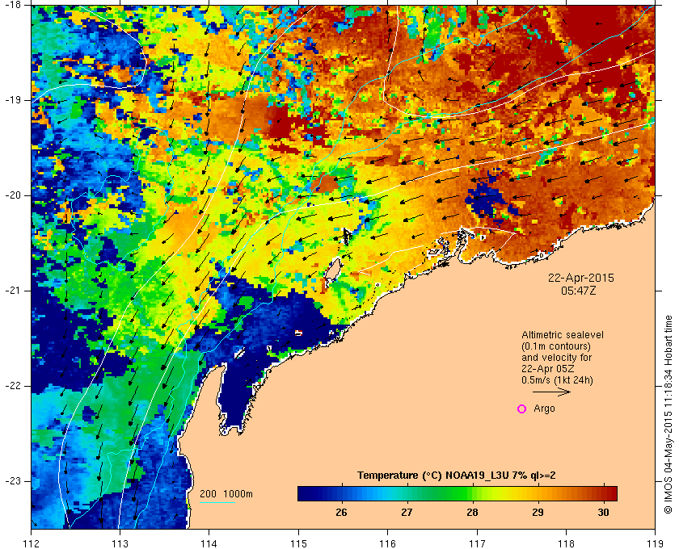Click the '(0.1m contours)' legend line

point(556,346)
